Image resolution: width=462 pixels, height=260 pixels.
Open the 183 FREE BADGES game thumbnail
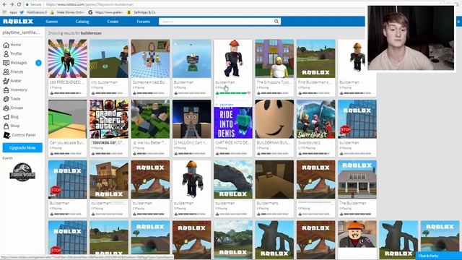[x=67, y=58]
